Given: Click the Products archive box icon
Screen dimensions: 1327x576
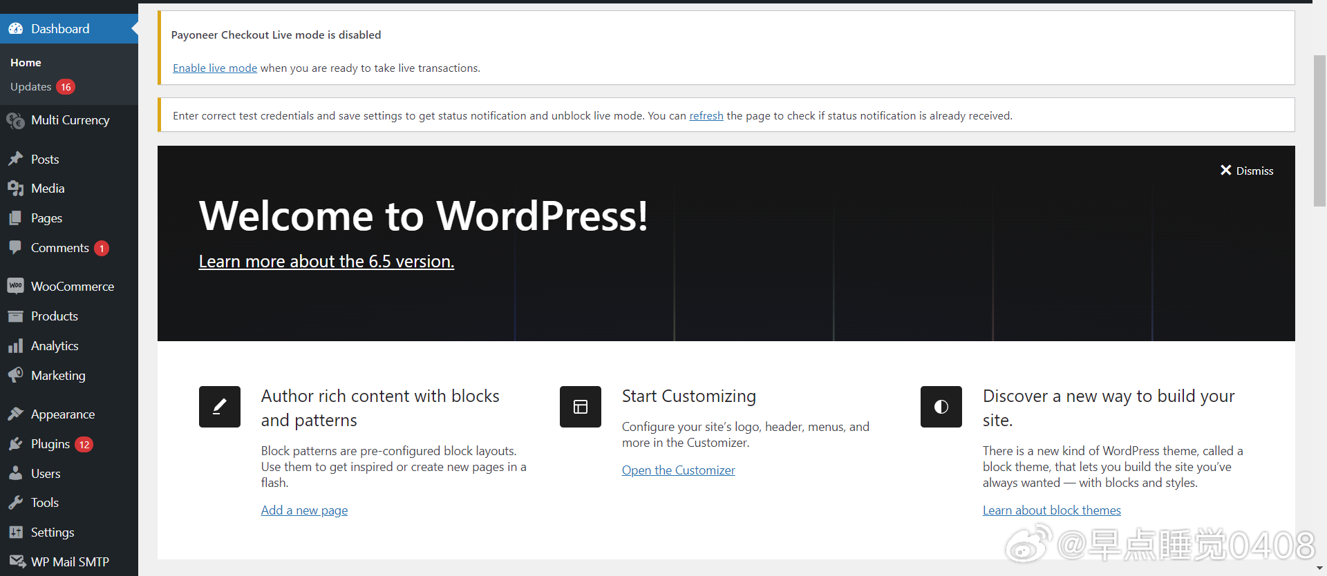Looking at the screenshot, I should (x=16, y=316).
